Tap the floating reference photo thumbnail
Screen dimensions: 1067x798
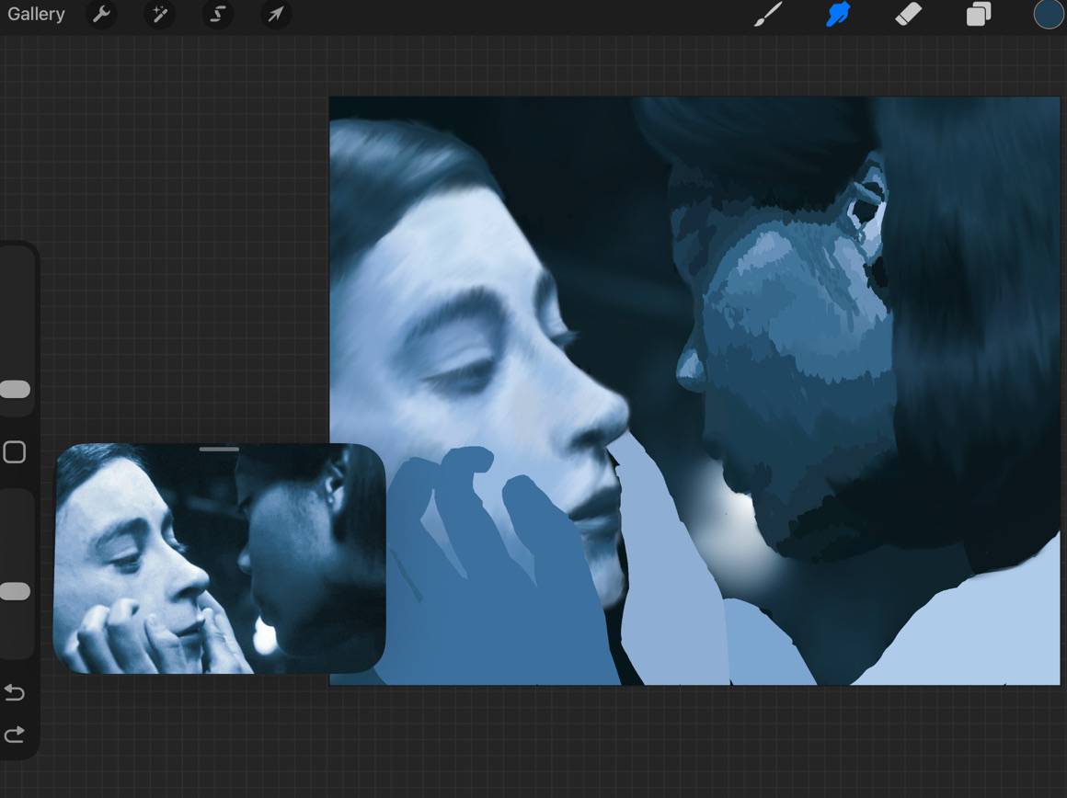pos(219,559)
